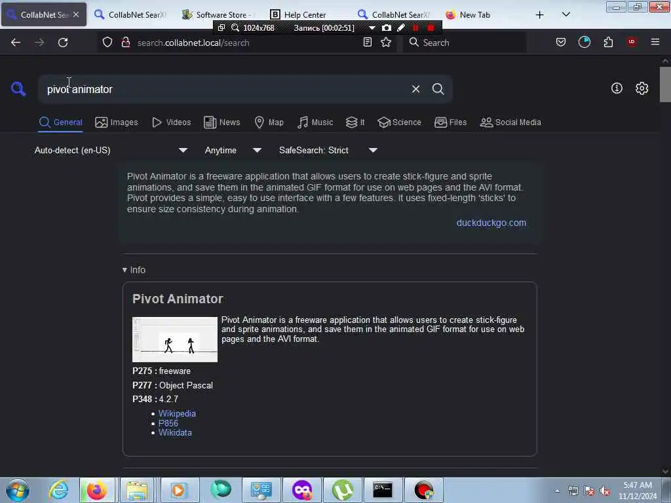671x503 pixels.
Task: Bookmark this page with star icon
Action: coord(386,42)
